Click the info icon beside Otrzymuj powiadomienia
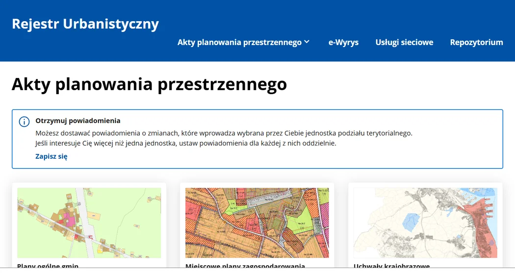This screenshot has height=273, width=515. point(25,122)
